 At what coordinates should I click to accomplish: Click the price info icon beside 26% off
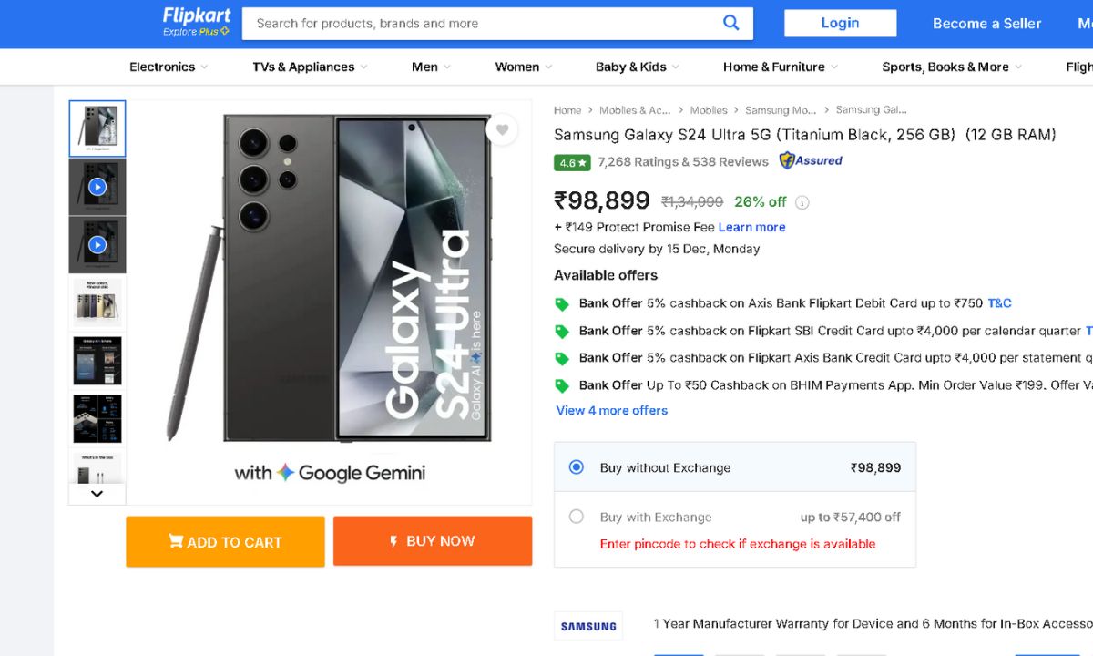point(802,202)
